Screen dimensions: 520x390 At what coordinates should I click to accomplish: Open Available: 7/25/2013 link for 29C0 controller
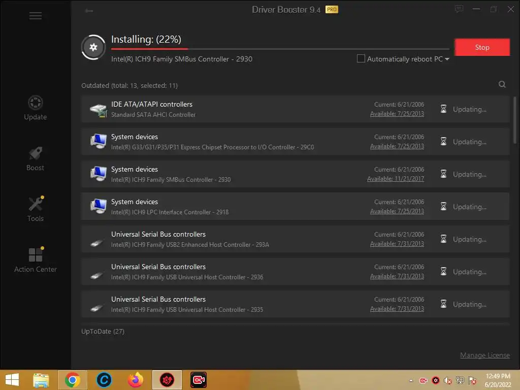point(397,146)
